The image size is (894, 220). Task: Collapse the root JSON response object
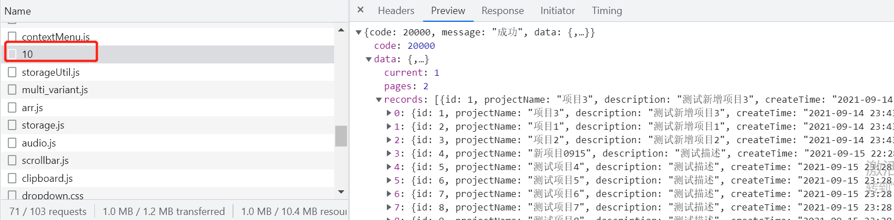[358, 33]
